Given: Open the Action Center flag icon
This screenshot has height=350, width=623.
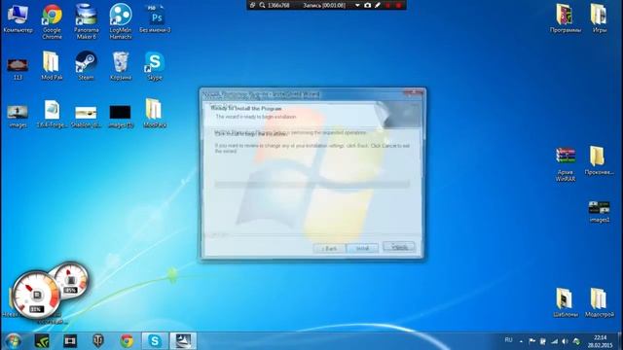Looking at the screenshot, I should (x=532, y=341).
